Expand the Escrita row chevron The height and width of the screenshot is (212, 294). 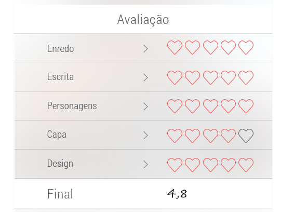pos(145,77)
